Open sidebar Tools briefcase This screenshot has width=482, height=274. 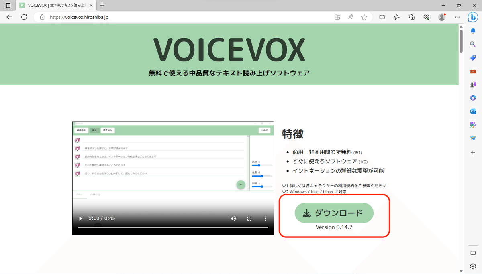click(x=473, y=71)
